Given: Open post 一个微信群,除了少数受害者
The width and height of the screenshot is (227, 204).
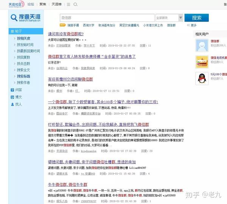Looking at the screenshot, I should point(103,102).
